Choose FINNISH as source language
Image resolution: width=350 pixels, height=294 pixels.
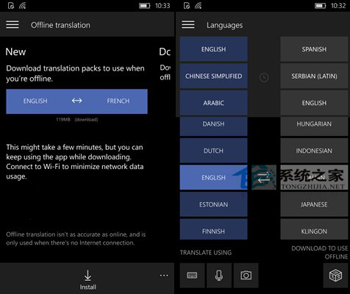click(x=213, y=229)
